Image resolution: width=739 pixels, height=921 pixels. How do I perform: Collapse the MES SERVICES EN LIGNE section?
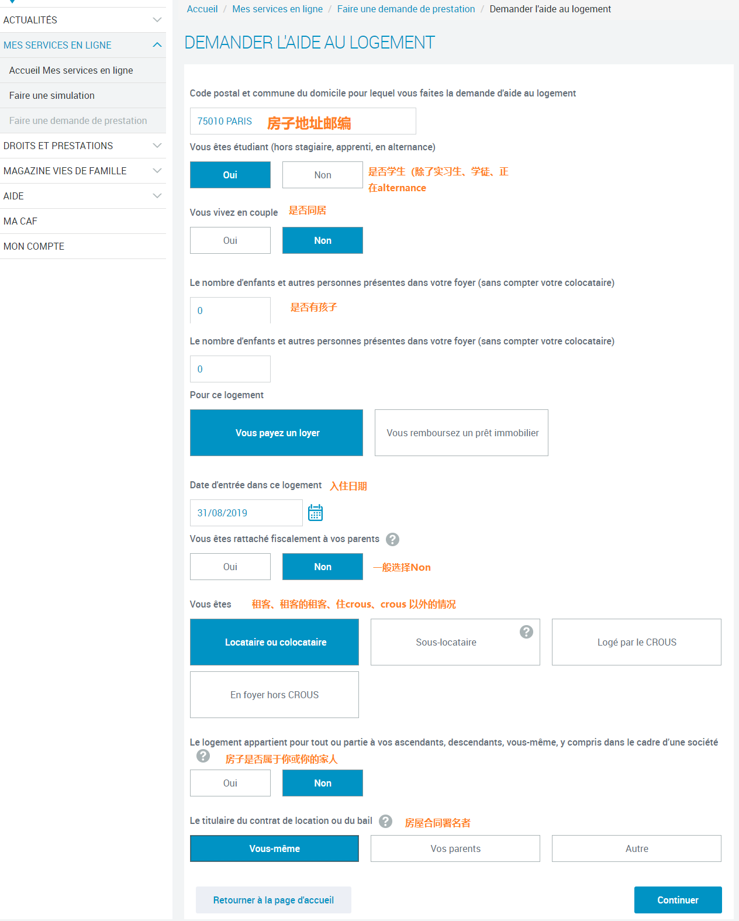click(83, 45)
